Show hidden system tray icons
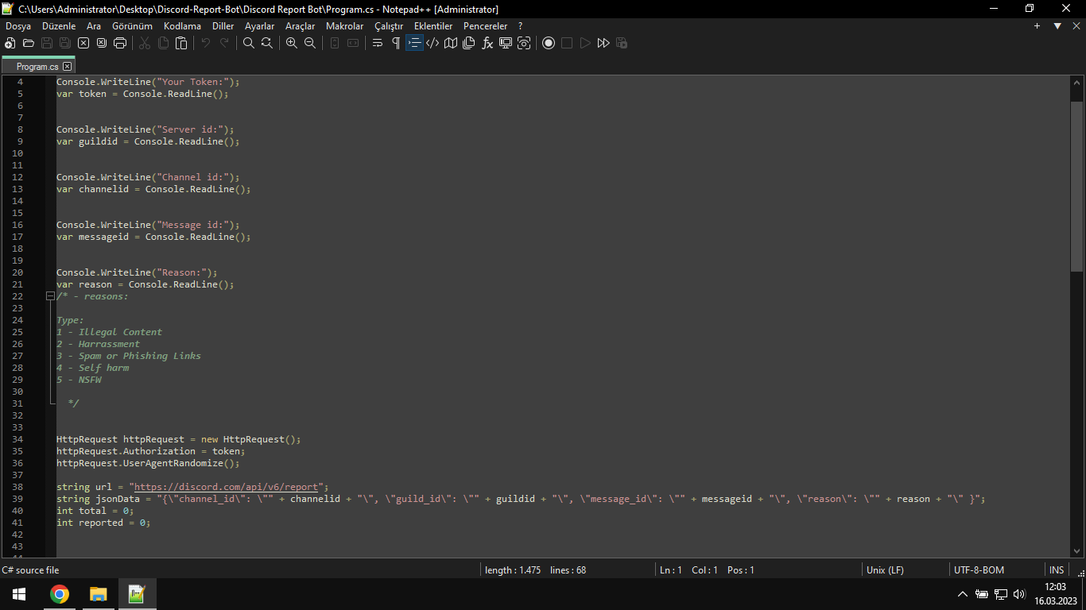Image resolution: width=1086 pixels, height=610 pixels. (963, 594)
